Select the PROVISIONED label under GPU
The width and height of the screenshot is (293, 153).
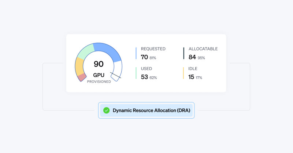coord(99,82)
